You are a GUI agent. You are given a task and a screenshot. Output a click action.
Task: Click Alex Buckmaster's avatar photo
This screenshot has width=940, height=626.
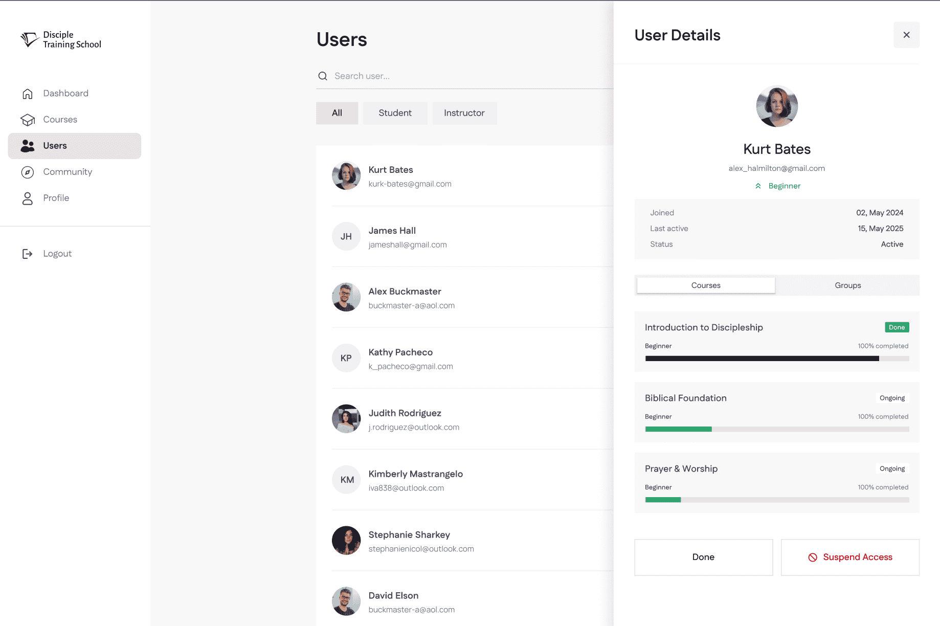(346, 297)
